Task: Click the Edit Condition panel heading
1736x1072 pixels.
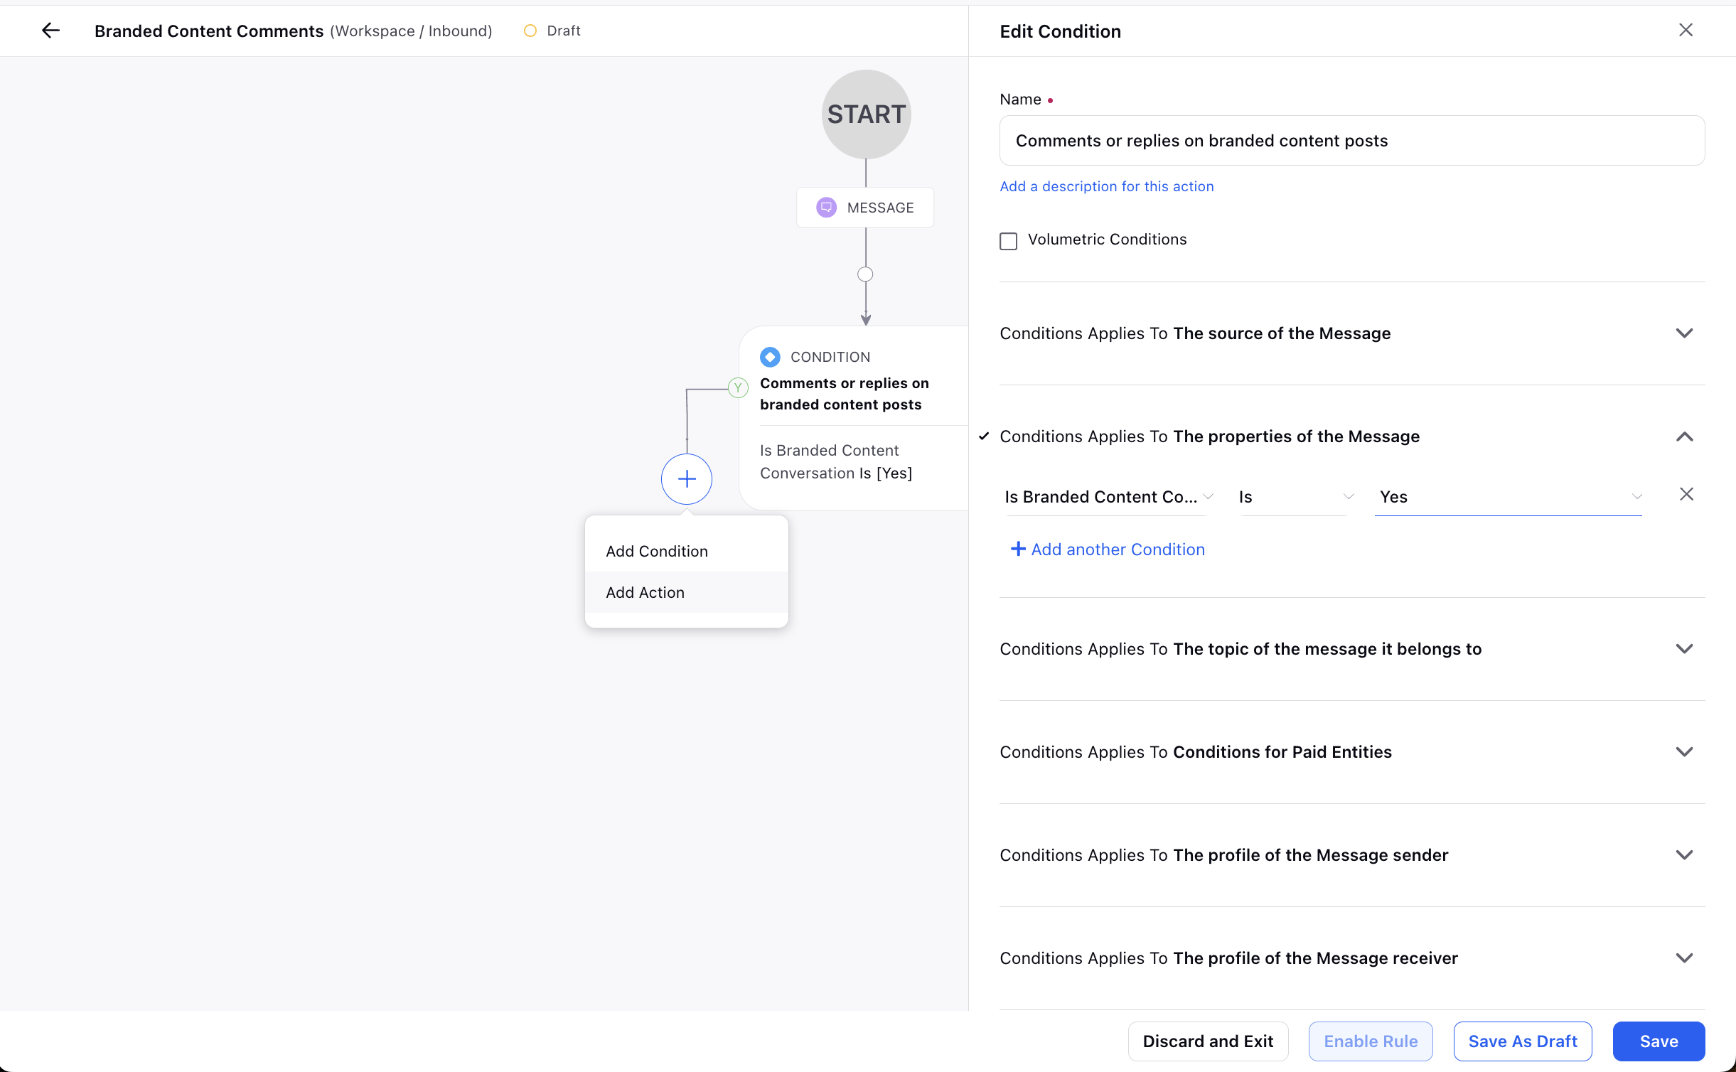Action: point(1060,31)
